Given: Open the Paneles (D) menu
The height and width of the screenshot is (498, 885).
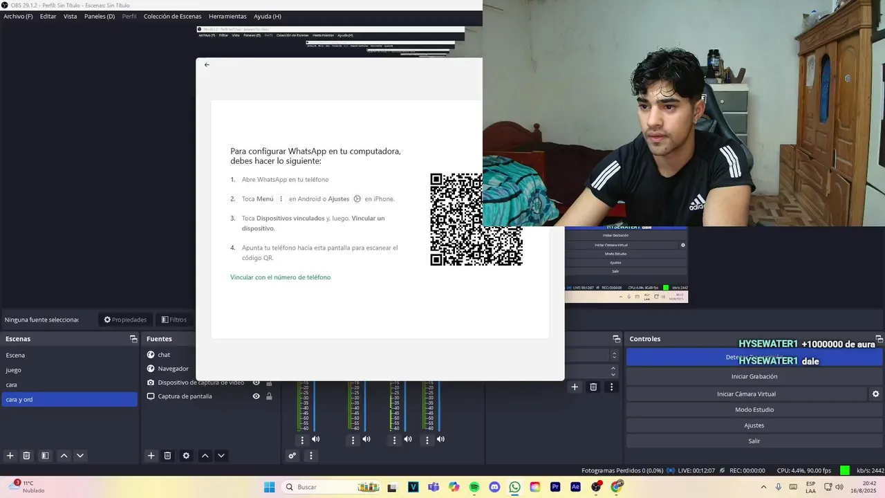Looking at the screenshot, I should point(100,16).
